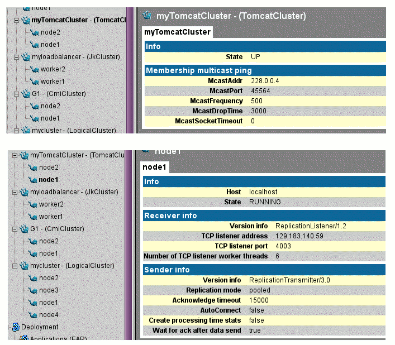Image resolution: width=395 pixels, height=345 pixels.
Task: Click myloadbalancer cluster icon in lower tree
Action: pyautogui.click(x=24, y=192)
